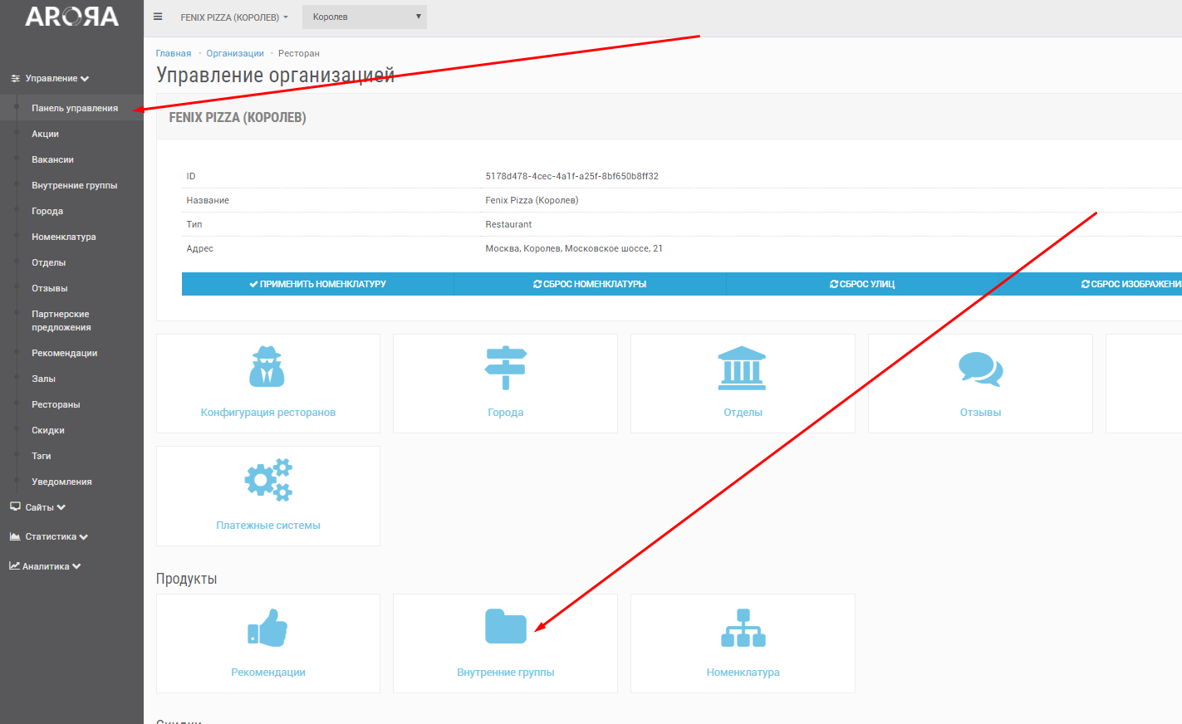Open Акции in sidebar

(x=45, y=134)
